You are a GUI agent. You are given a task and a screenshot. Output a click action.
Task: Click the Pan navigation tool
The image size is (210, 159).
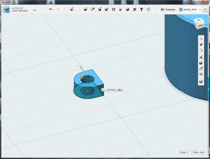(x=201, y=39)
